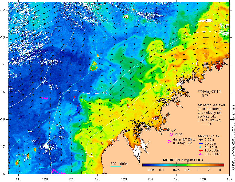Click the longitude axis label '120'
The width and height of the screenshot is (235, 182).
pos(45,179)
